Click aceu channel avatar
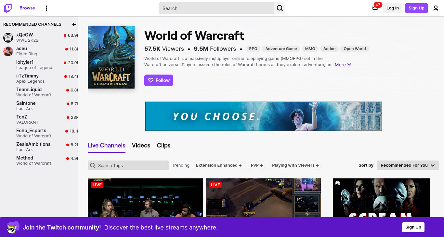The height and width of the screenshot is (237, 444). point(8,51)
